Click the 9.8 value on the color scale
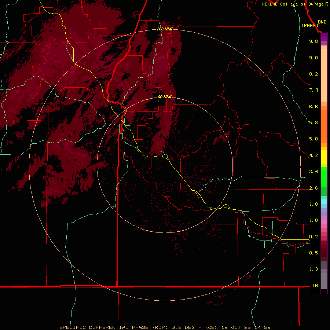Screen dimensions: 330x330 coord(313,41)
